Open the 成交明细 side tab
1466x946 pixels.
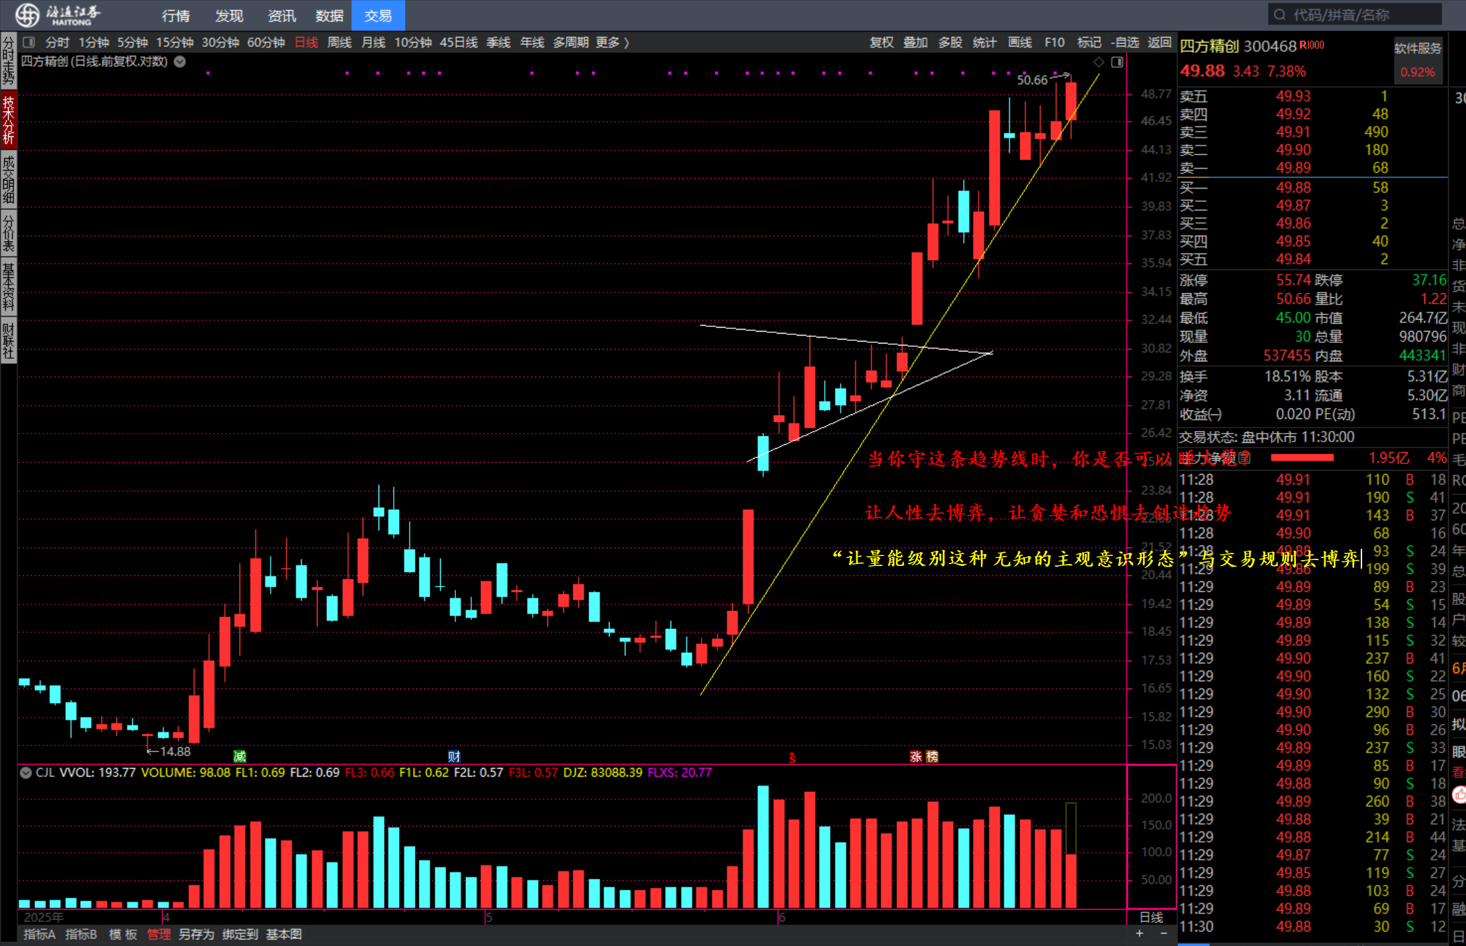click(x=9, y=179)
